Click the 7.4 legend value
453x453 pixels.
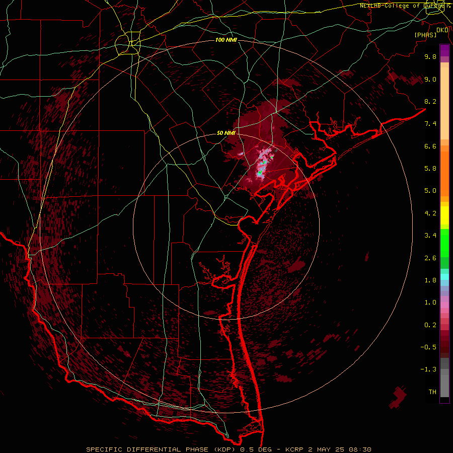pyautogui.click(x=430, y=124)
